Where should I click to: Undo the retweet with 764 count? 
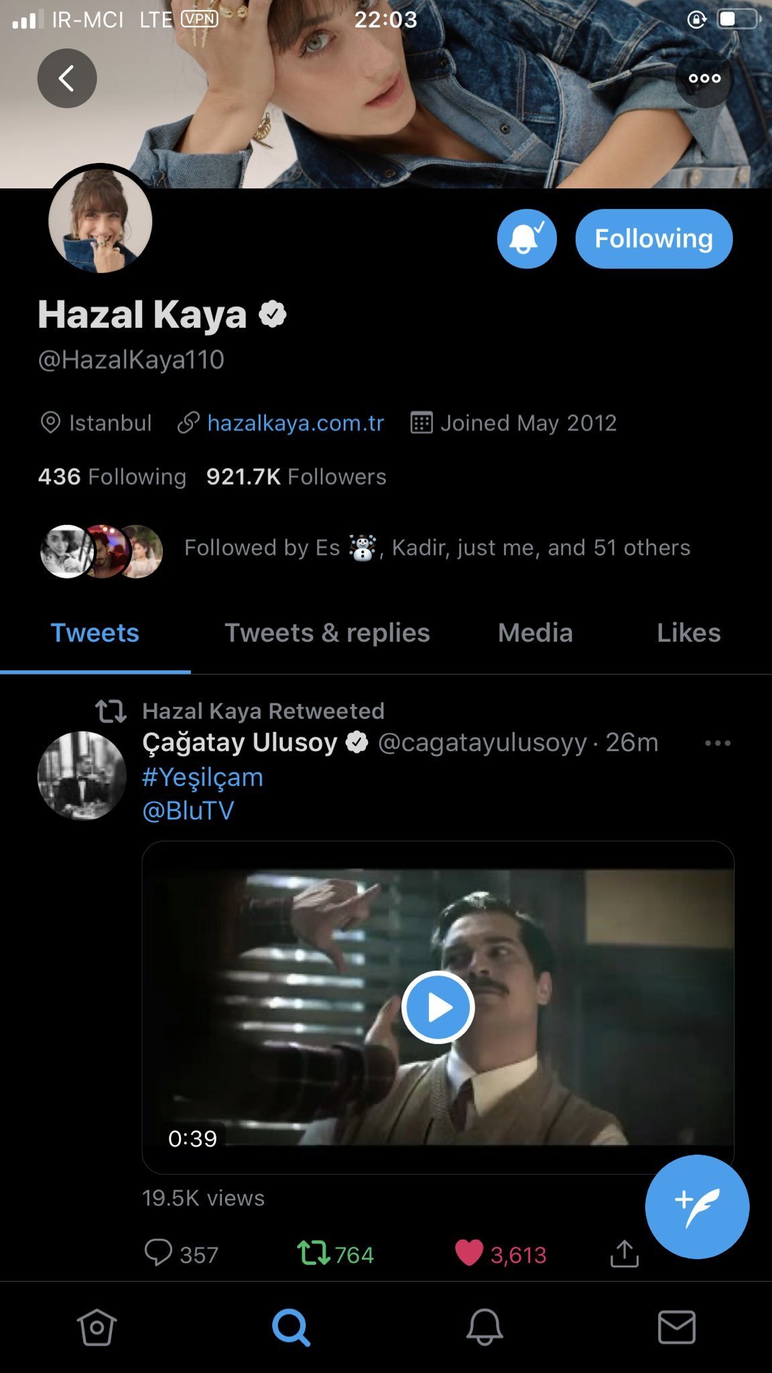point(314,1253)
